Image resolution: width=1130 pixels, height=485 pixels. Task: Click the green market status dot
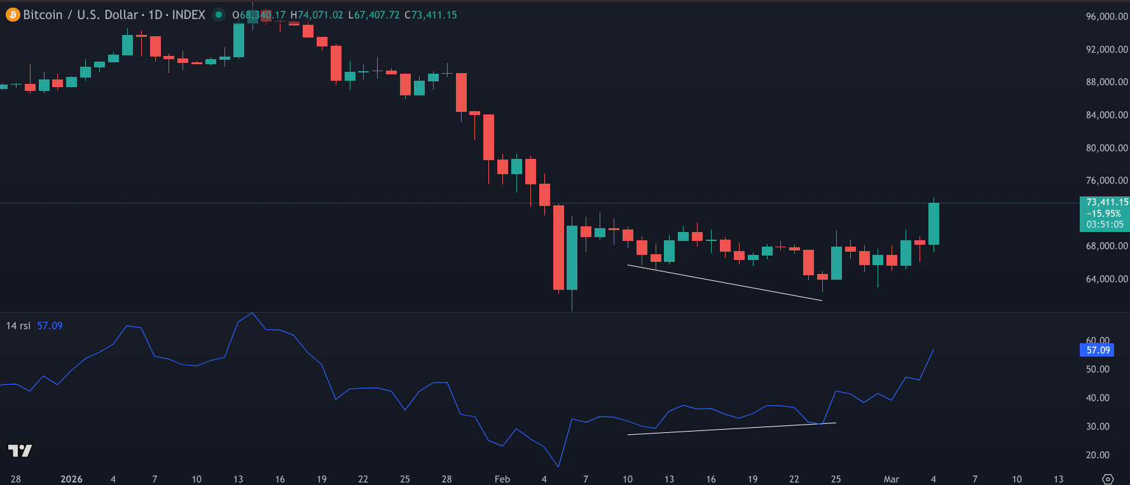click(x=219, y=15)
